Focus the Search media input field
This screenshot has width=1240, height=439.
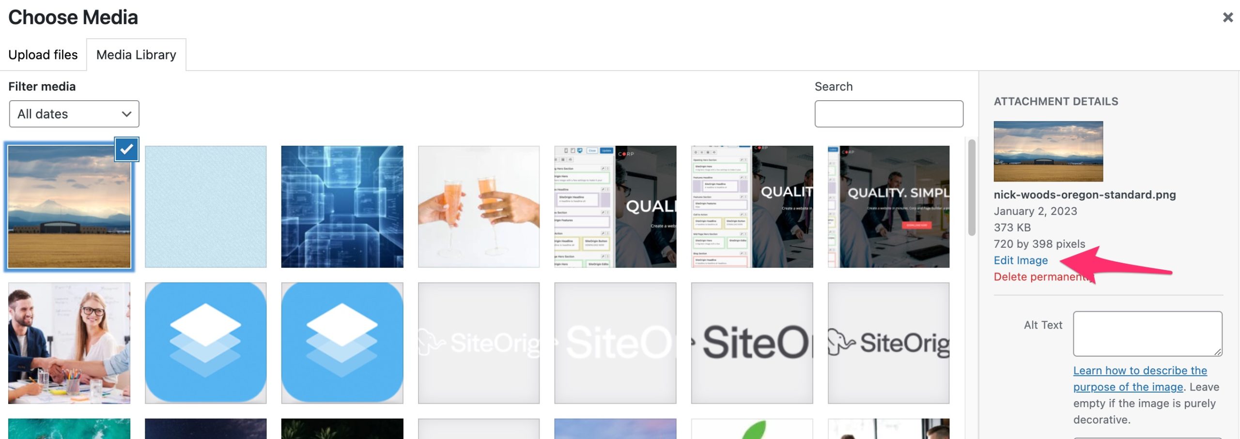(889, 114)
